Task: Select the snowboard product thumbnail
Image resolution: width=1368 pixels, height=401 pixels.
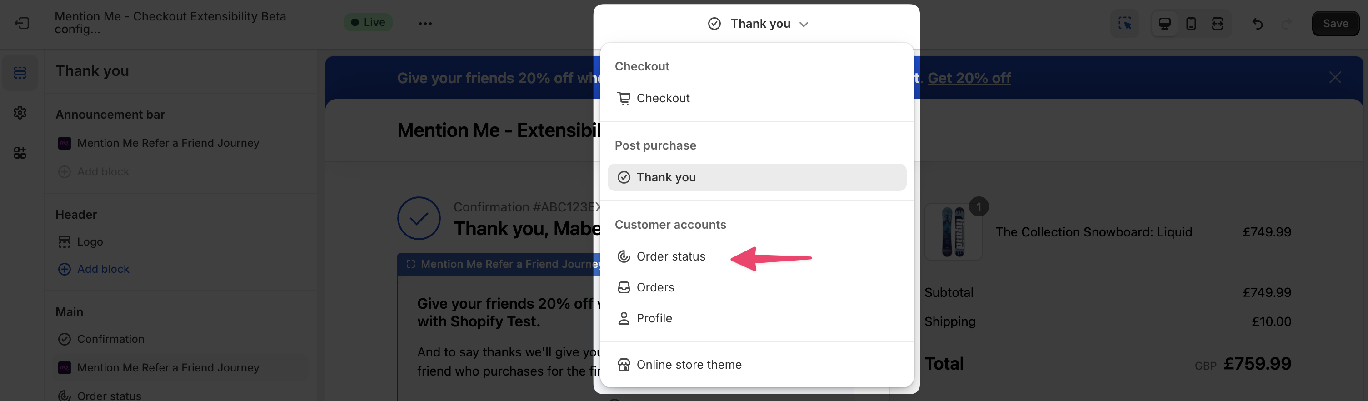Action: (954, 231)
